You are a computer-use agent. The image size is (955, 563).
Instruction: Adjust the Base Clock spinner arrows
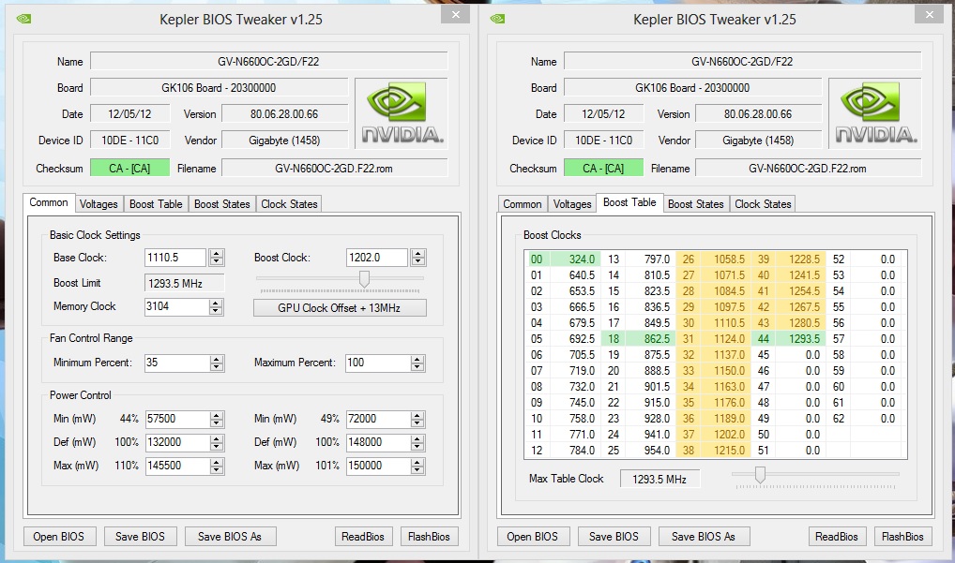[x=217, y=258]
